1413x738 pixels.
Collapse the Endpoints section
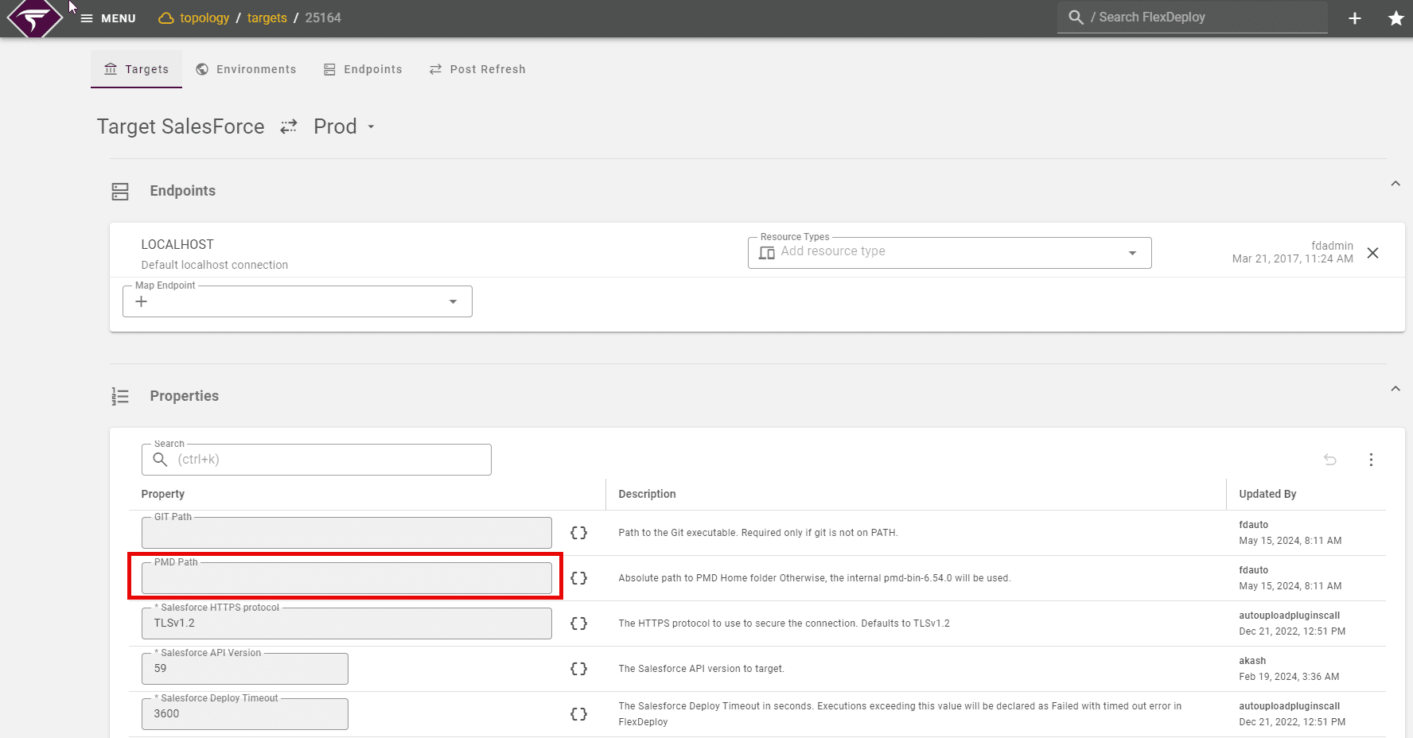click(x=1395, y=184)
